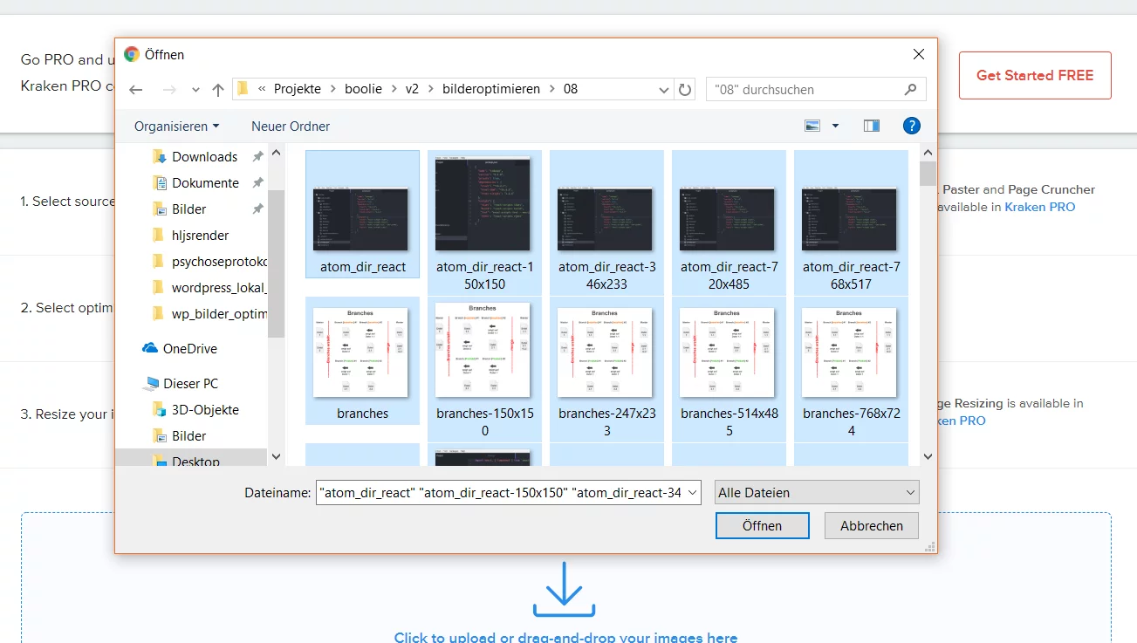Select branches-247x233 file
Screen dimensions: 1137x643
click(x=606, y=370)
